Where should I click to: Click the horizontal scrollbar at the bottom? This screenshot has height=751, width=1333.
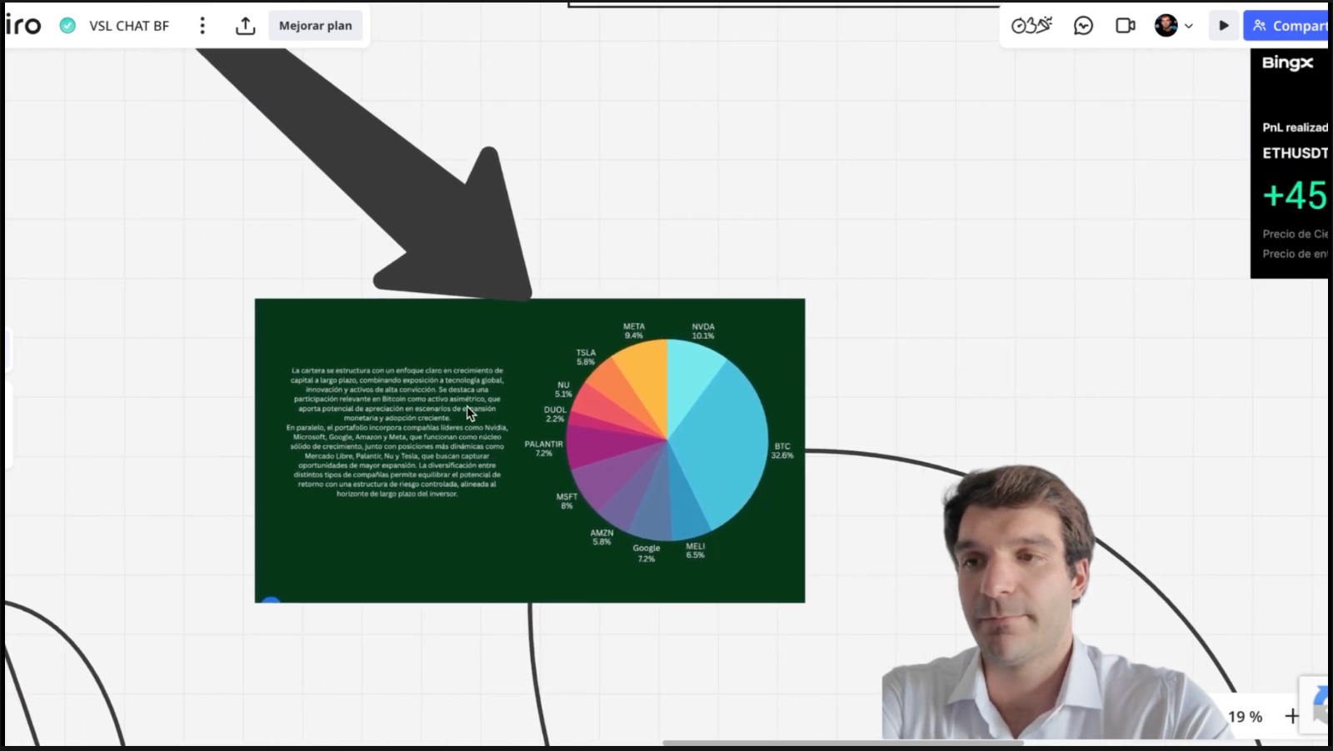pos(842,743)
